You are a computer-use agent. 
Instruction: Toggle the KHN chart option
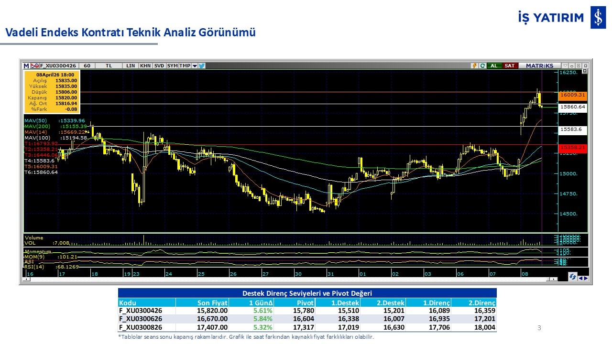[145, 66]
